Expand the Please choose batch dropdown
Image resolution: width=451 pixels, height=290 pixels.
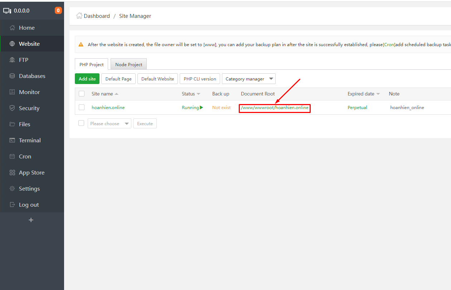pos(110,123)
